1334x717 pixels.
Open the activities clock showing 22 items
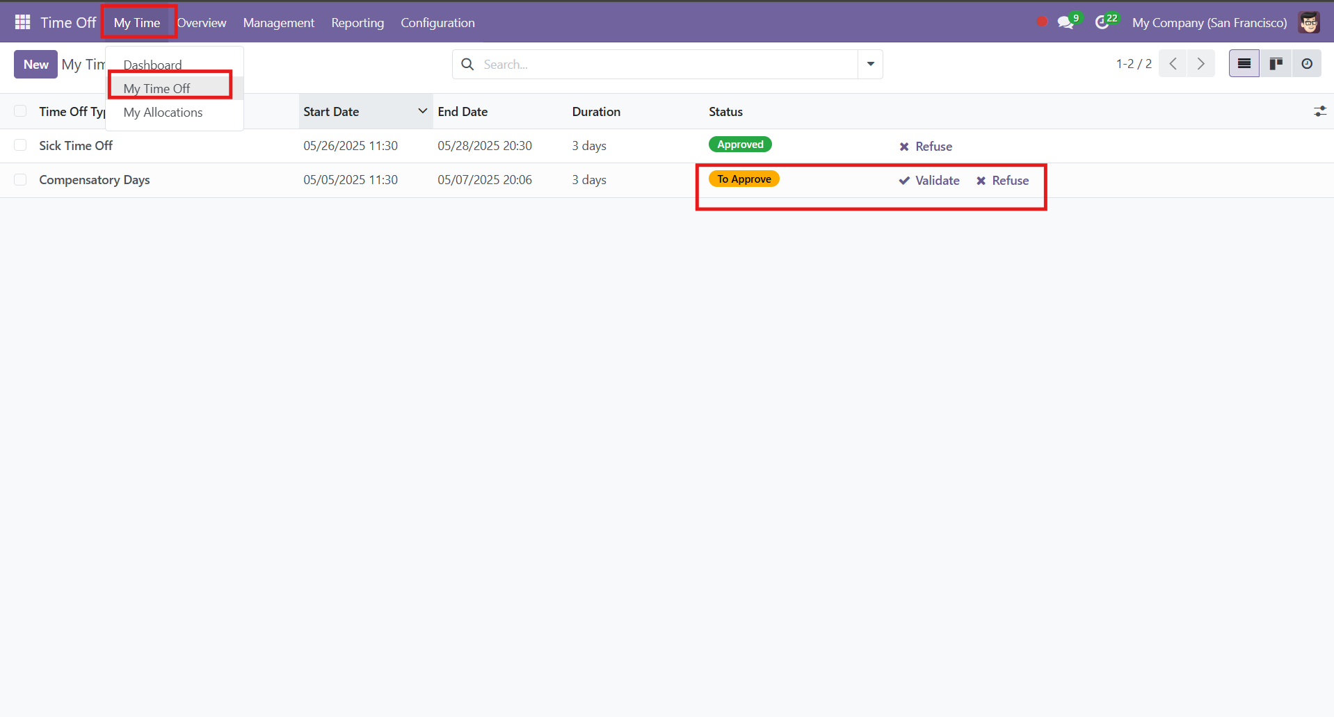[x=1104, y=22]
